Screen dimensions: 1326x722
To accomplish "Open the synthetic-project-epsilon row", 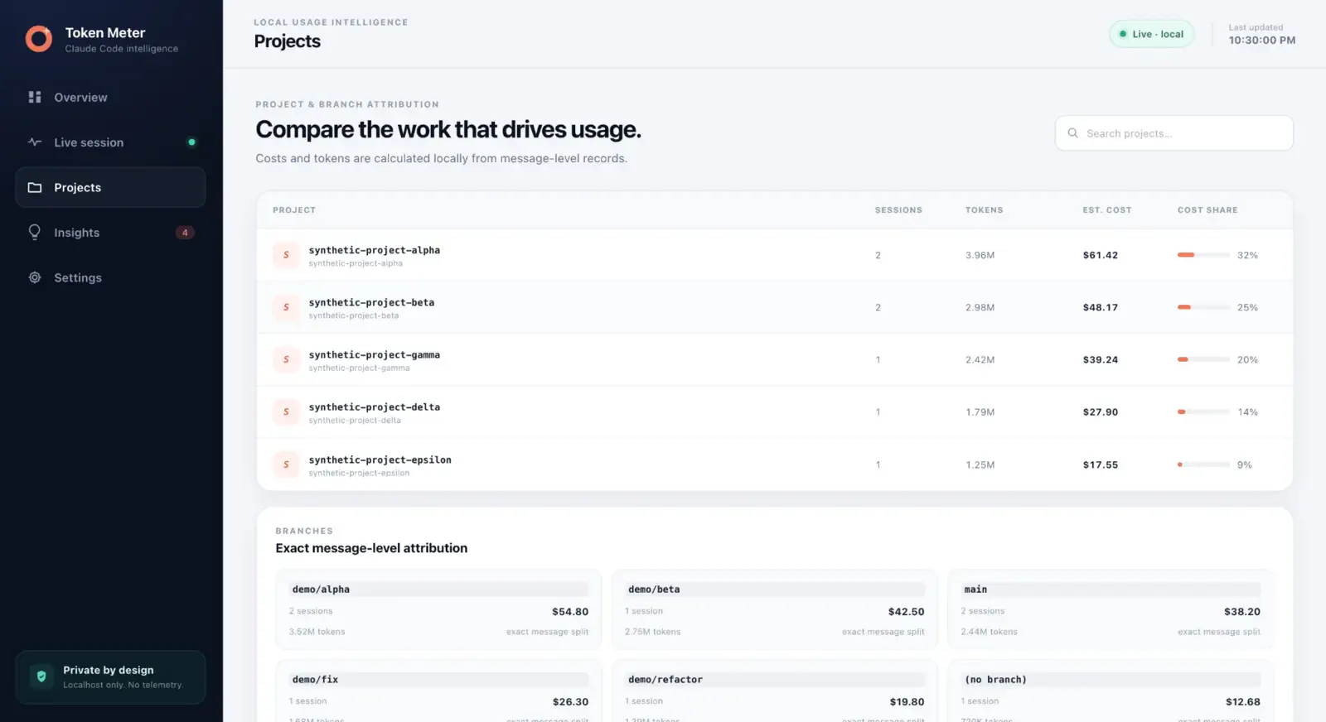I will (774, 464).
